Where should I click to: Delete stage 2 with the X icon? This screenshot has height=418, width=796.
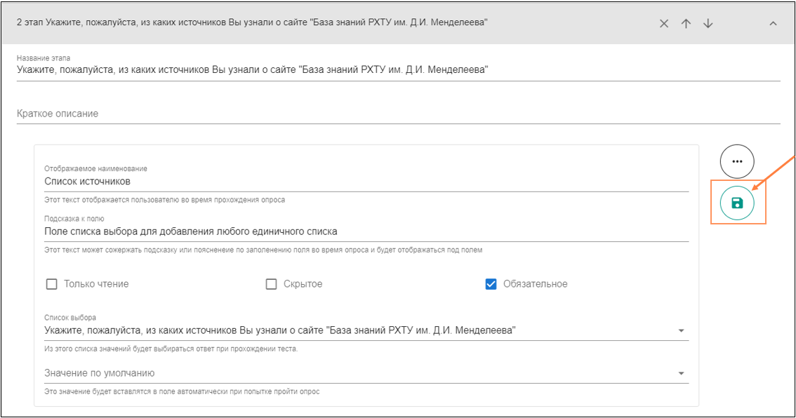pos(664,23)
